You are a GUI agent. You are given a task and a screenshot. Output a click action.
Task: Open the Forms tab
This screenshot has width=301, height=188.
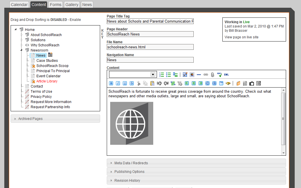56,5
